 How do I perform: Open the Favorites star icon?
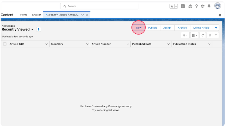pyautogui.click(x=172, y=6)
